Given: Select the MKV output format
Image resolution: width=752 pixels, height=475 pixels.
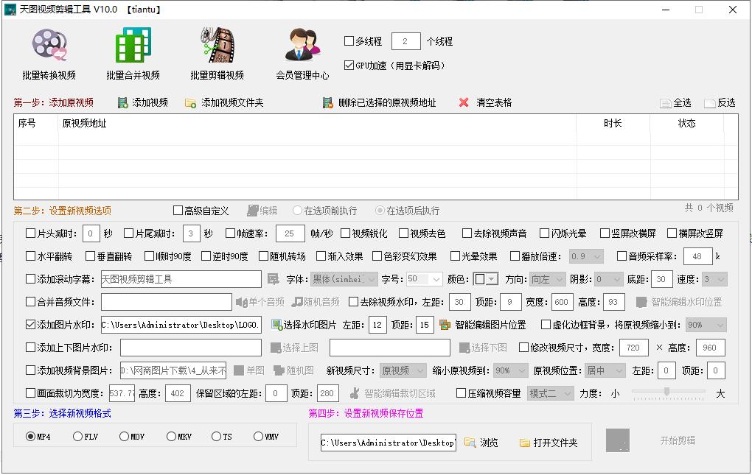Looking at the screenshot, I should point(175,437).
